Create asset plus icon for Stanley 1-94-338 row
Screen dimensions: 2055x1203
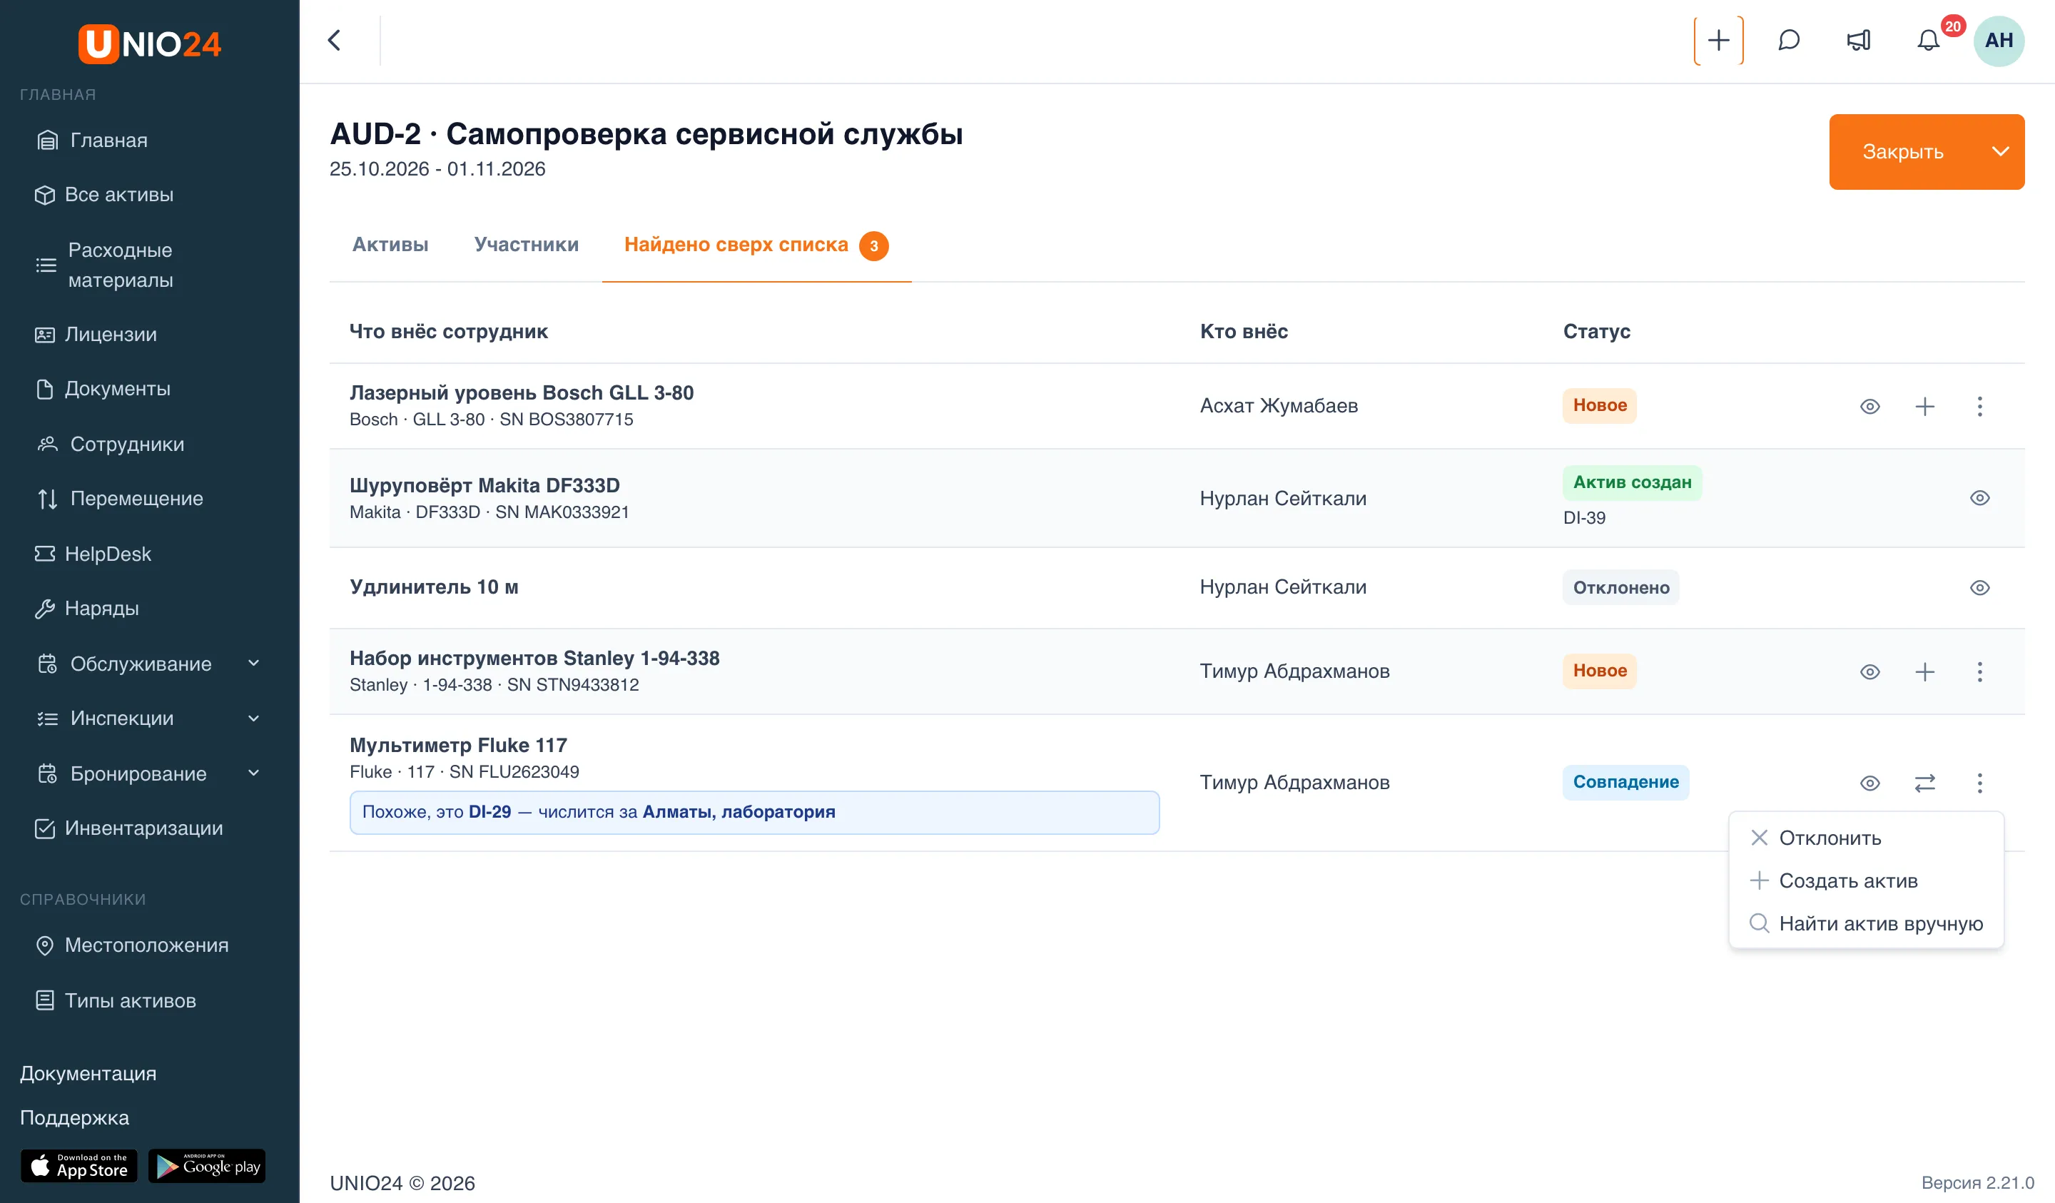pos(1924,671)
